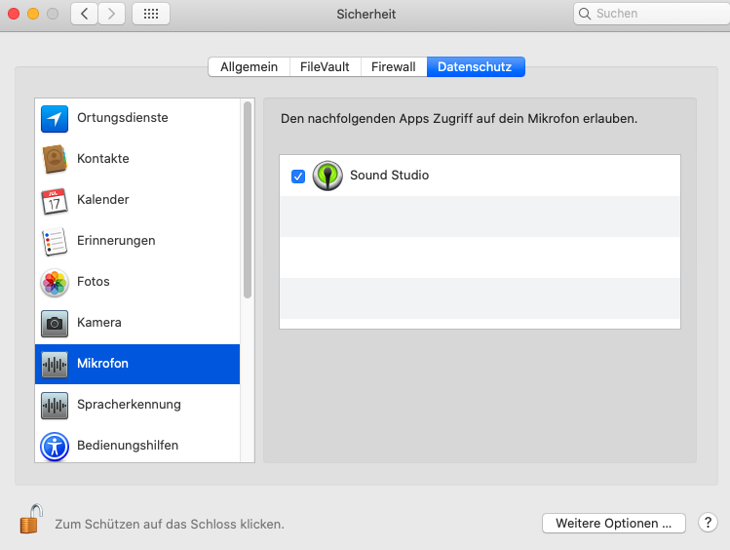Click the Kamera icon in sidebar
This screenshot has height=550, width=730.
click(x=55, y=323)
